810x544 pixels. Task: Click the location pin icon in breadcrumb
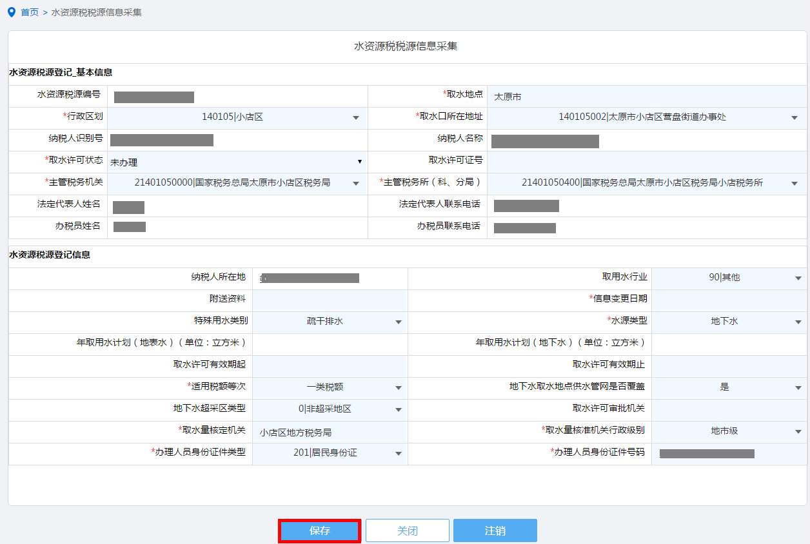tap(11, 12)
